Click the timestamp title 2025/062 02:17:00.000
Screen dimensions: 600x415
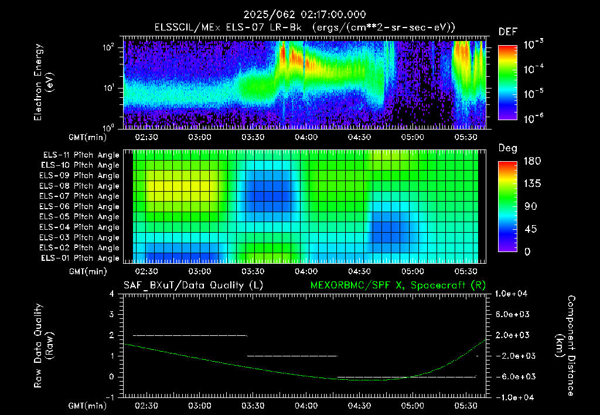[305, 15]
